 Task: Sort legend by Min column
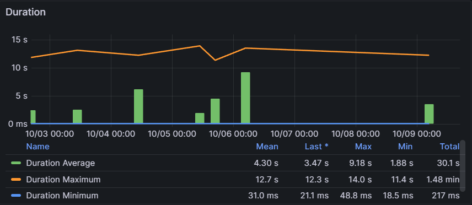tap(405, 147)
